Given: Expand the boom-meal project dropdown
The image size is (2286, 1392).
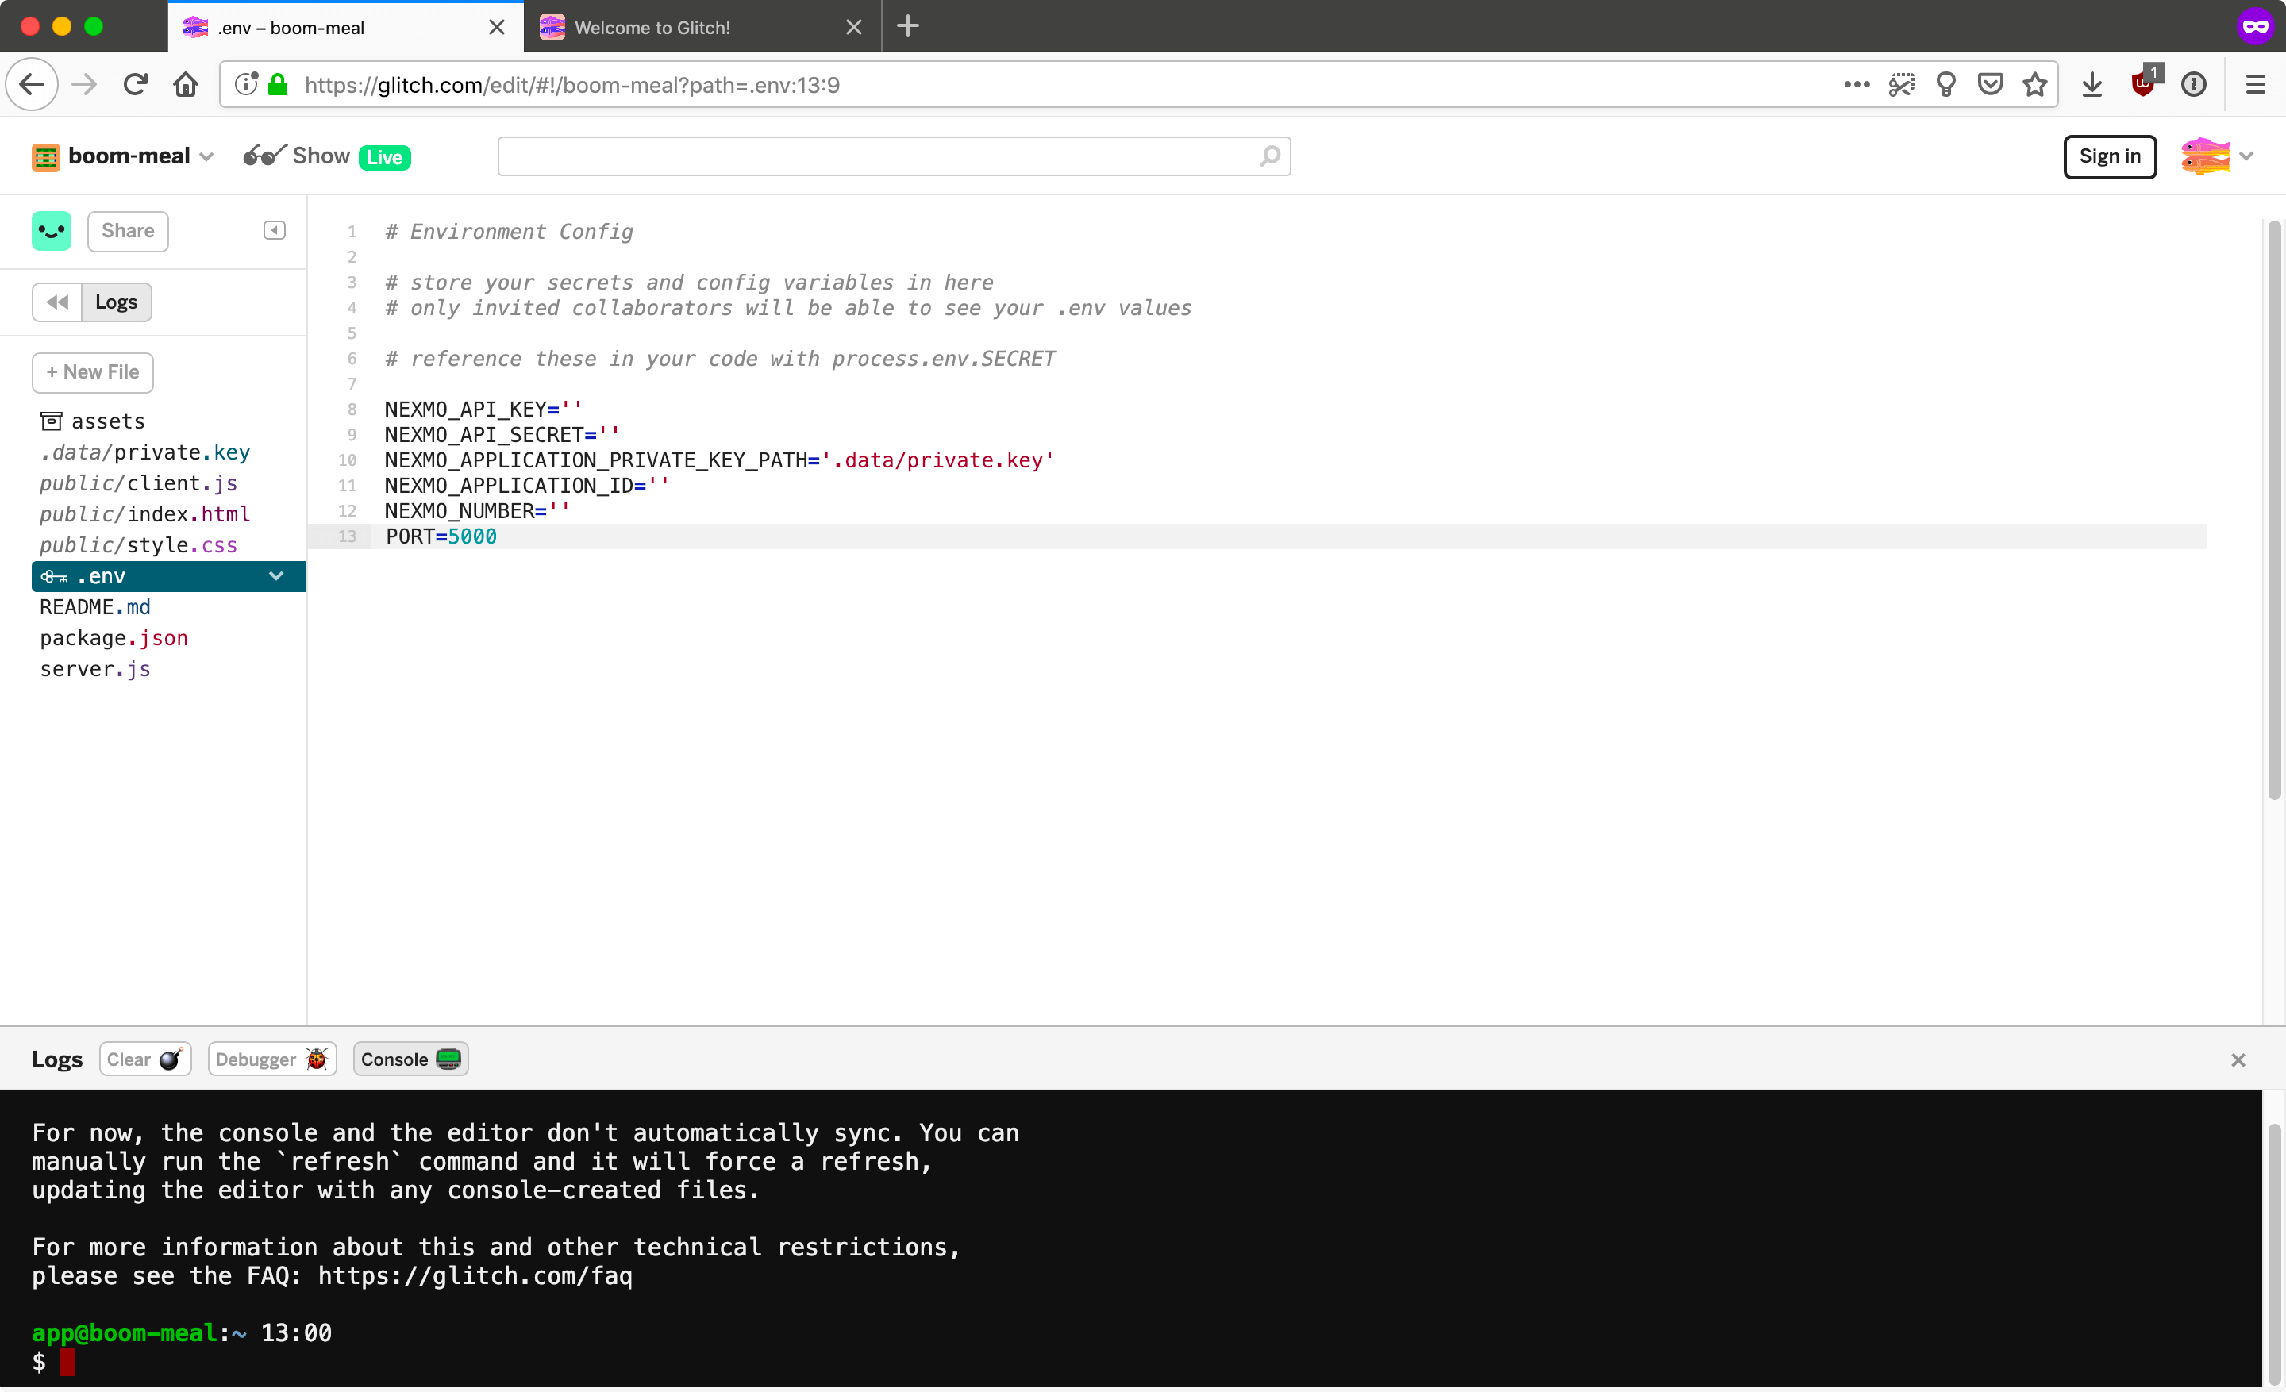Looking at the screenshot, I should (207, 156).
